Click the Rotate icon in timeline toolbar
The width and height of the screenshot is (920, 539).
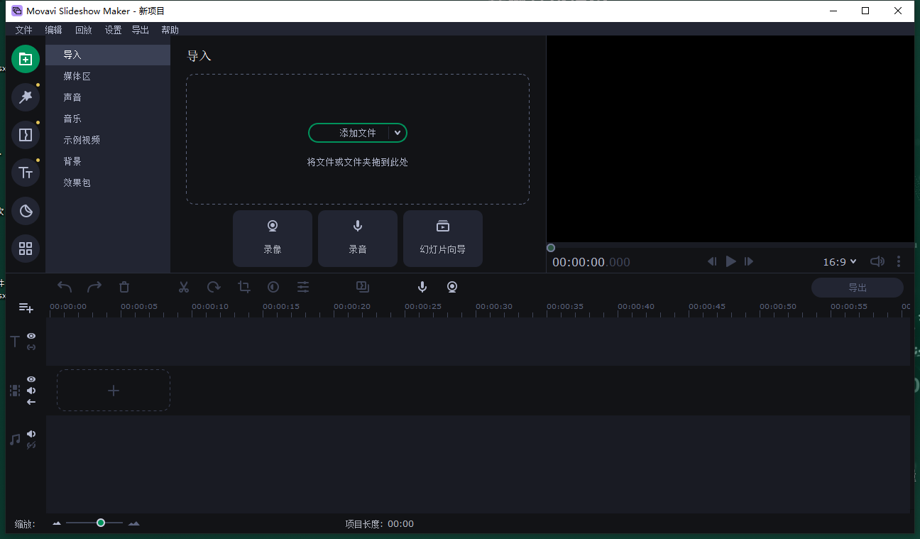(x=214, y=287)
